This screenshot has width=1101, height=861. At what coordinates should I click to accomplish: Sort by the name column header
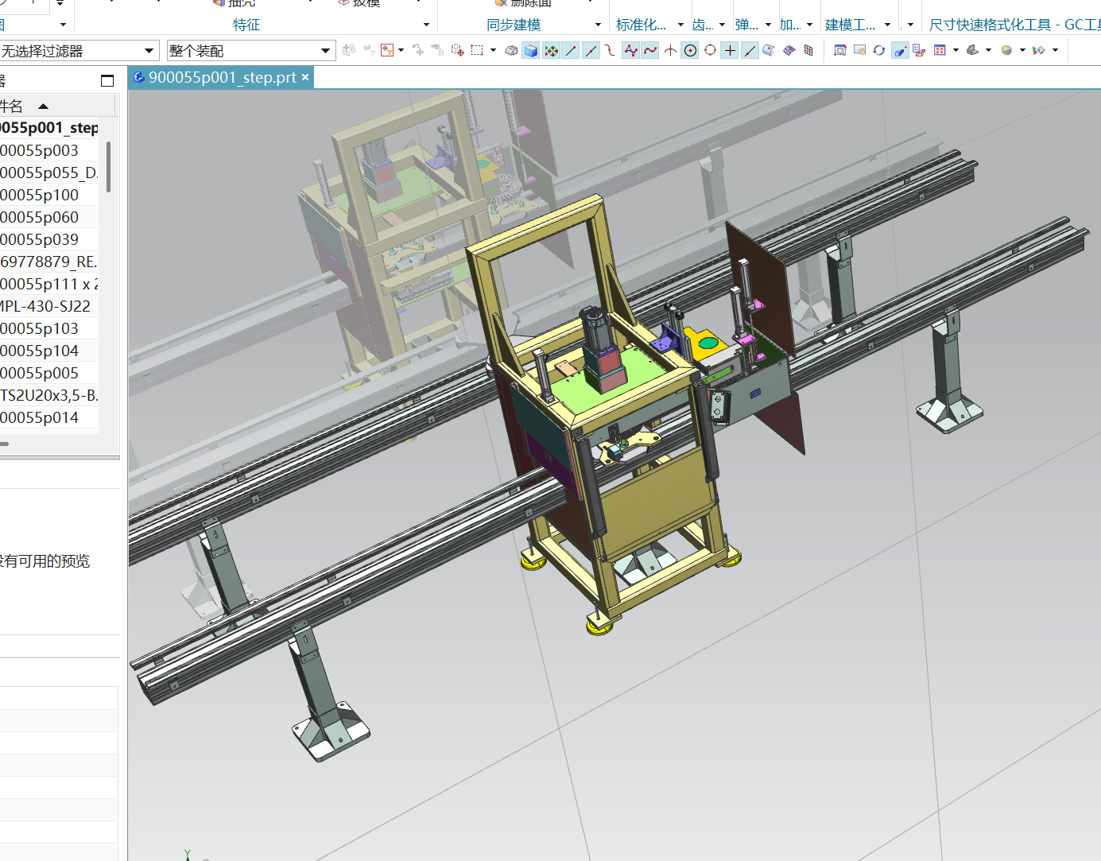(x=13, y=106)
